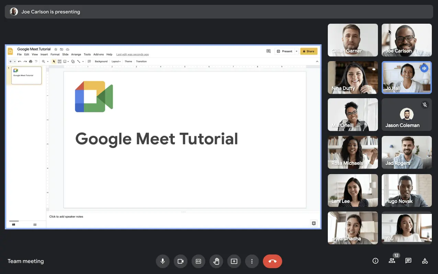438x274 pixels.
Task: Add a new slide with plus icon
Action: click(x=10, y=61)
